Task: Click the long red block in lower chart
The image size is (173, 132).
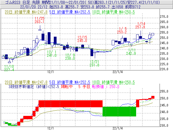Action: click(71, 104)
